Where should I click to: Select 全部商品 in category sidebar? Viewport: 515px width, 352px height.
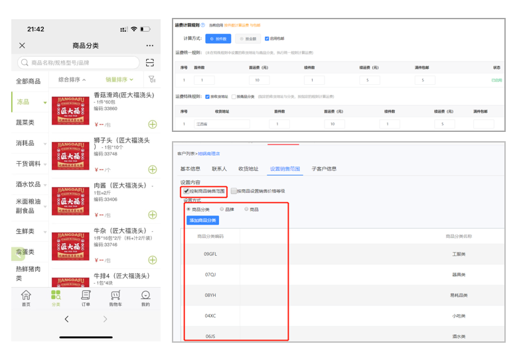(x=29, y=81)
